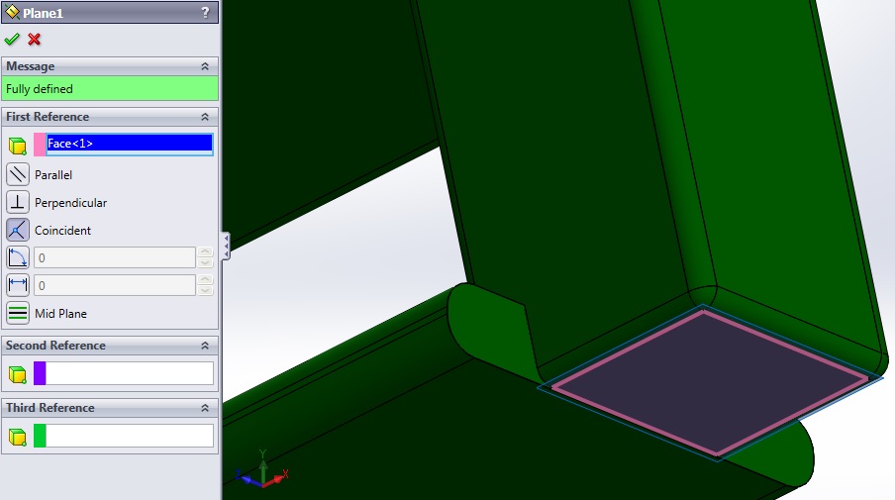The image size is (895, 500).
Task: Click the offset distance icon
Action: [x=18, y=286]
